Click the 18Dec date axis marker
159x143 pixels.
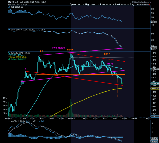point(8,119)
